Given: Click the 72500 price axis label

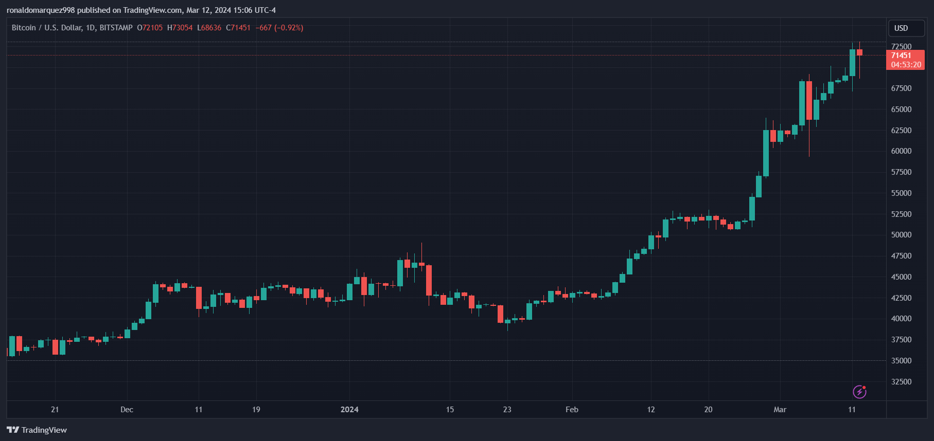Looking at the screenshot, I should pyautogui.click(x=901, y=47).
